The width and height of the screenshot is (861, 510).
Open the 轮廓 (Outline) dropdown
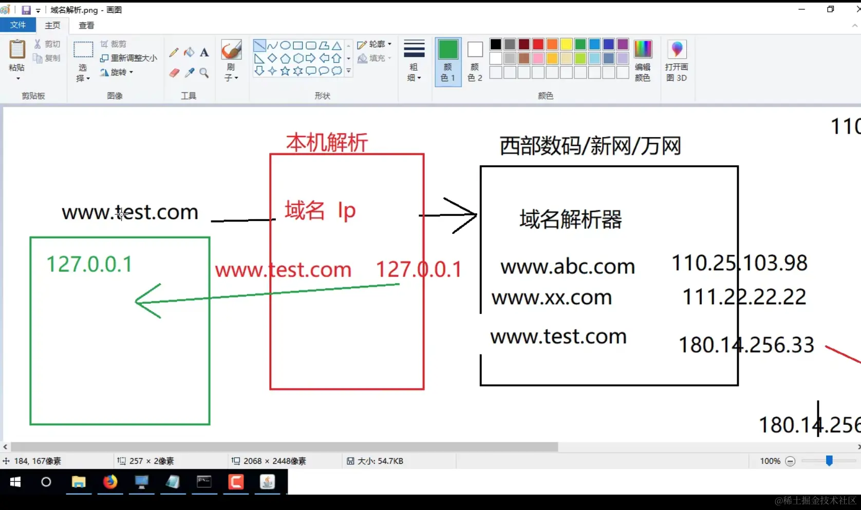pos(375,44)
